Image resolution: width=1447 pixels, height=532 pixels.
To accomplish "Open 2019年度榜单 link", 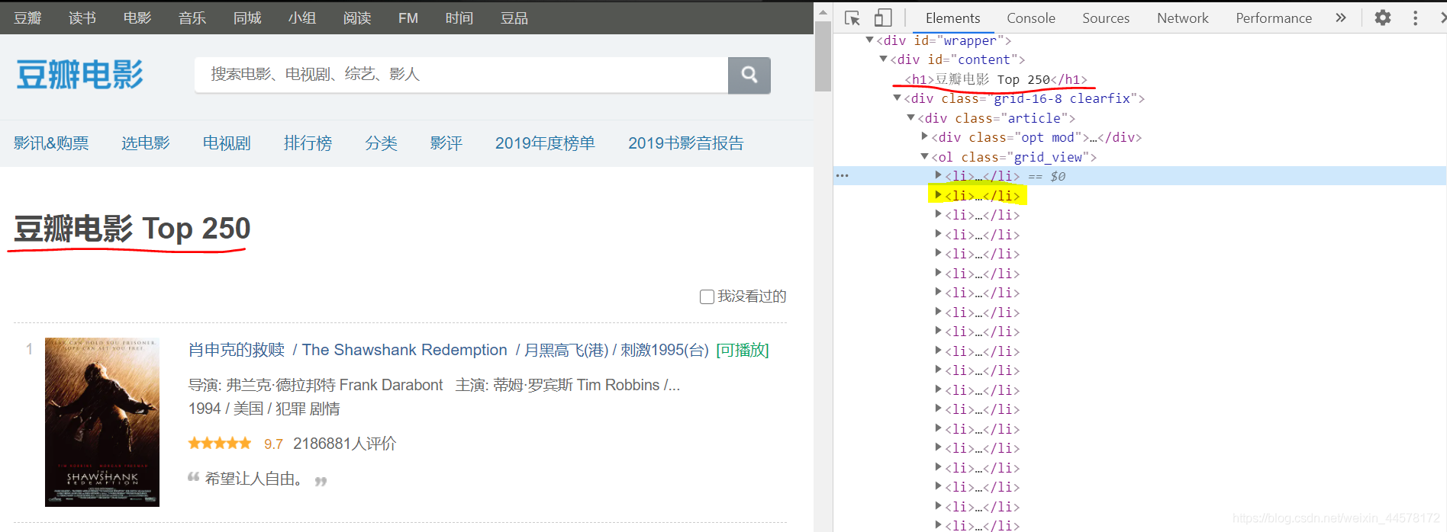I will pyautogui.click(x=545, y=143).
